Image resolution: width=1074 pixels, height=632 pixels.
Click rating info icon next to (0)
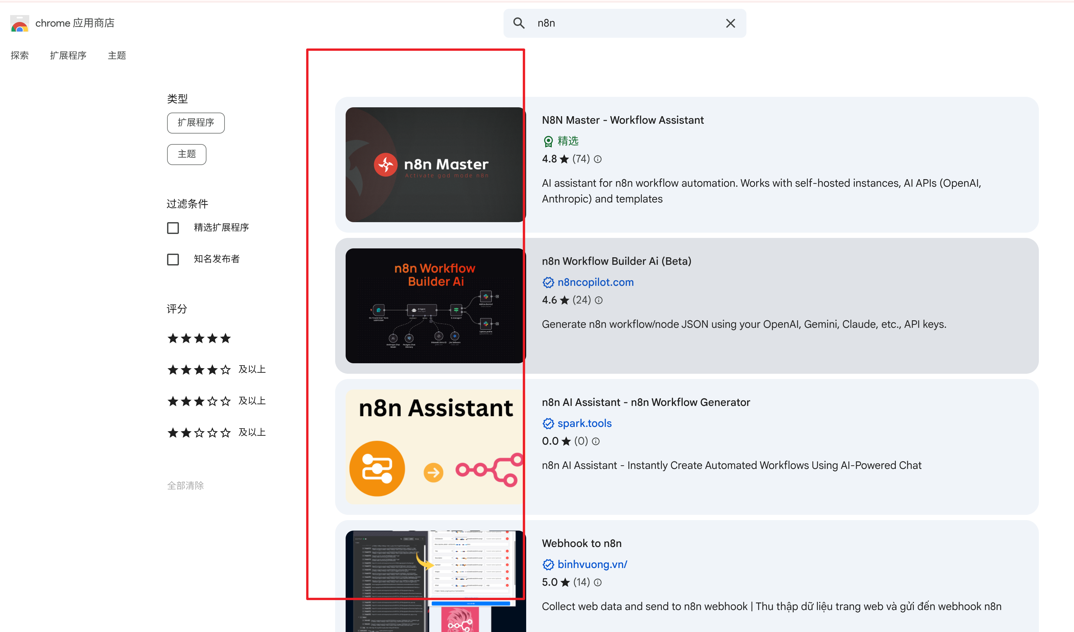coord(596,441)
